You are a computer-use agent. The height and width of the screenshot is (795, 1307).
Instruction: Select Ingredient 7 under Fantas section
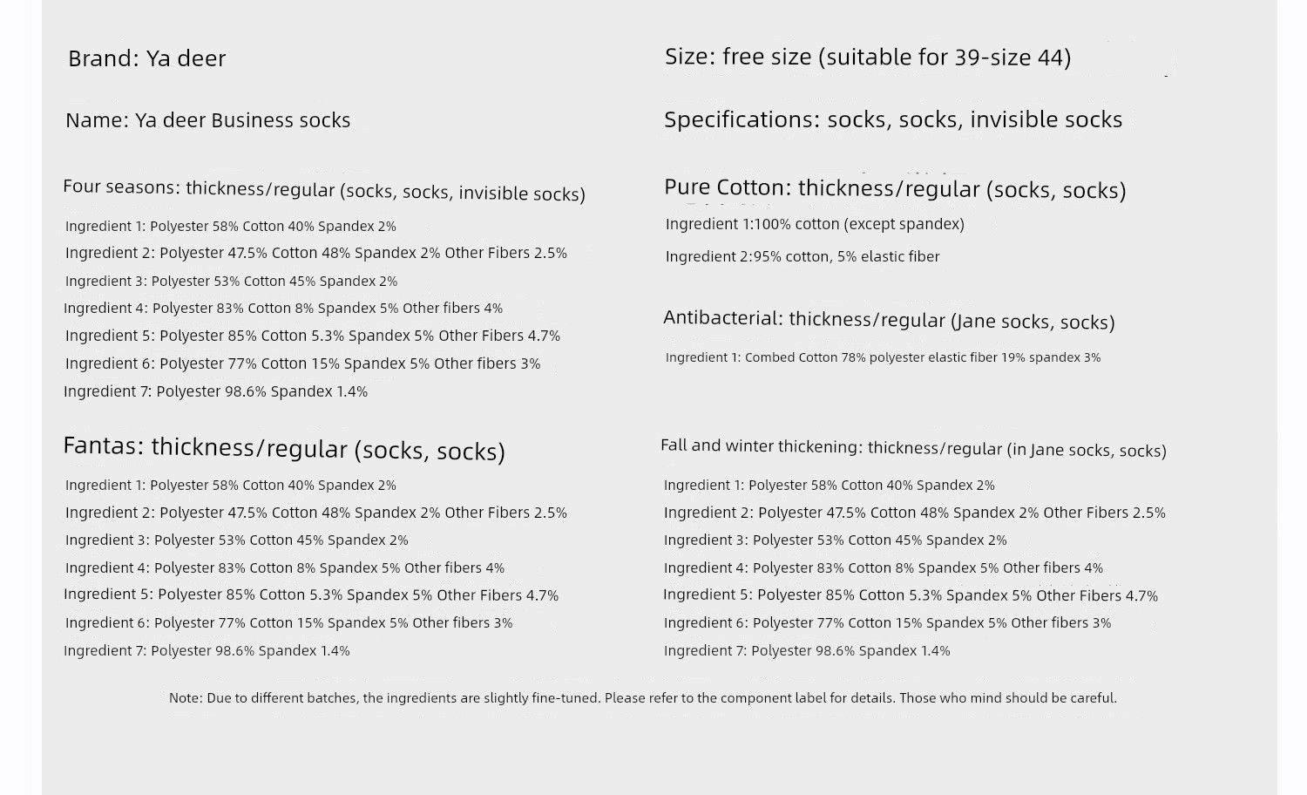[207, 651]
